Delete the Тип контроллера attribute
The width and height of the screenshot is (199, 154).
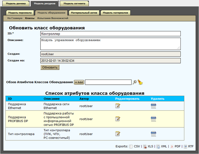click(153, 134)
